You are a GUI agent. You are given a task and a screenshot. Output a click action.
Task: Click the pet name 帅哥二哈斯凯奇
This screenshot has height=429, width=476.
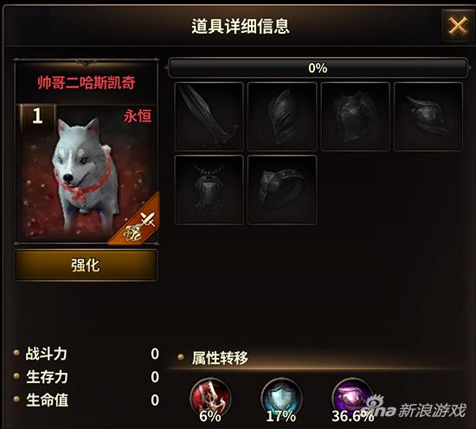(x=87, y=82)
